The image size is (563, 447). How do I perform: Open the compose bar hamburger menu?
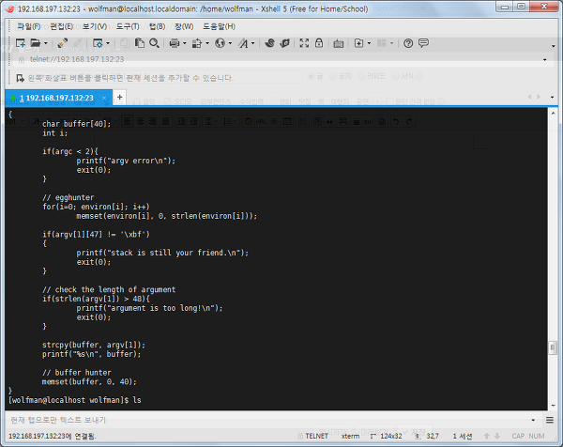549,420
